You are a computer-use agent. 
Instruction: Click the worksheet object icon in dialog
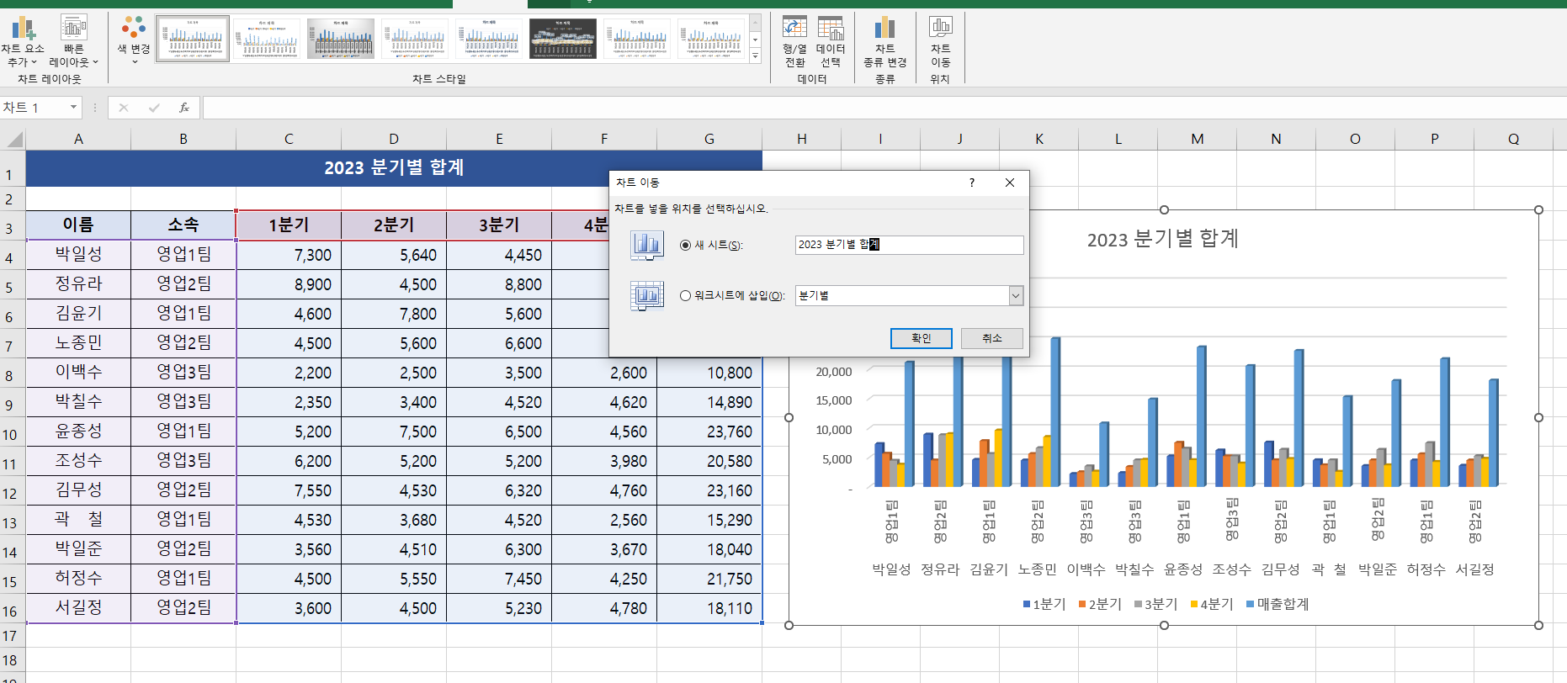647,296
